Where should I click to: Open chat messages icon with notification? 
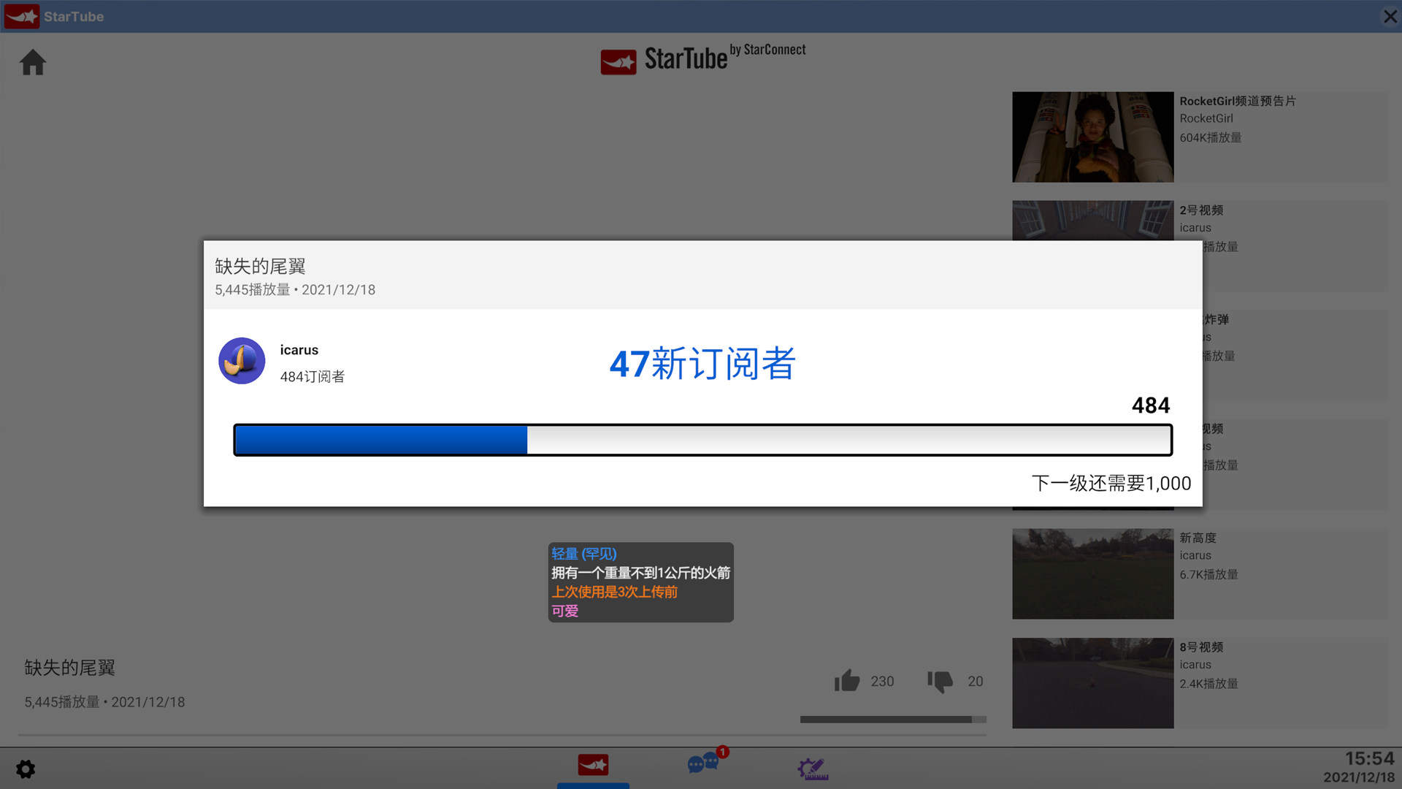(x=704, y=764)
